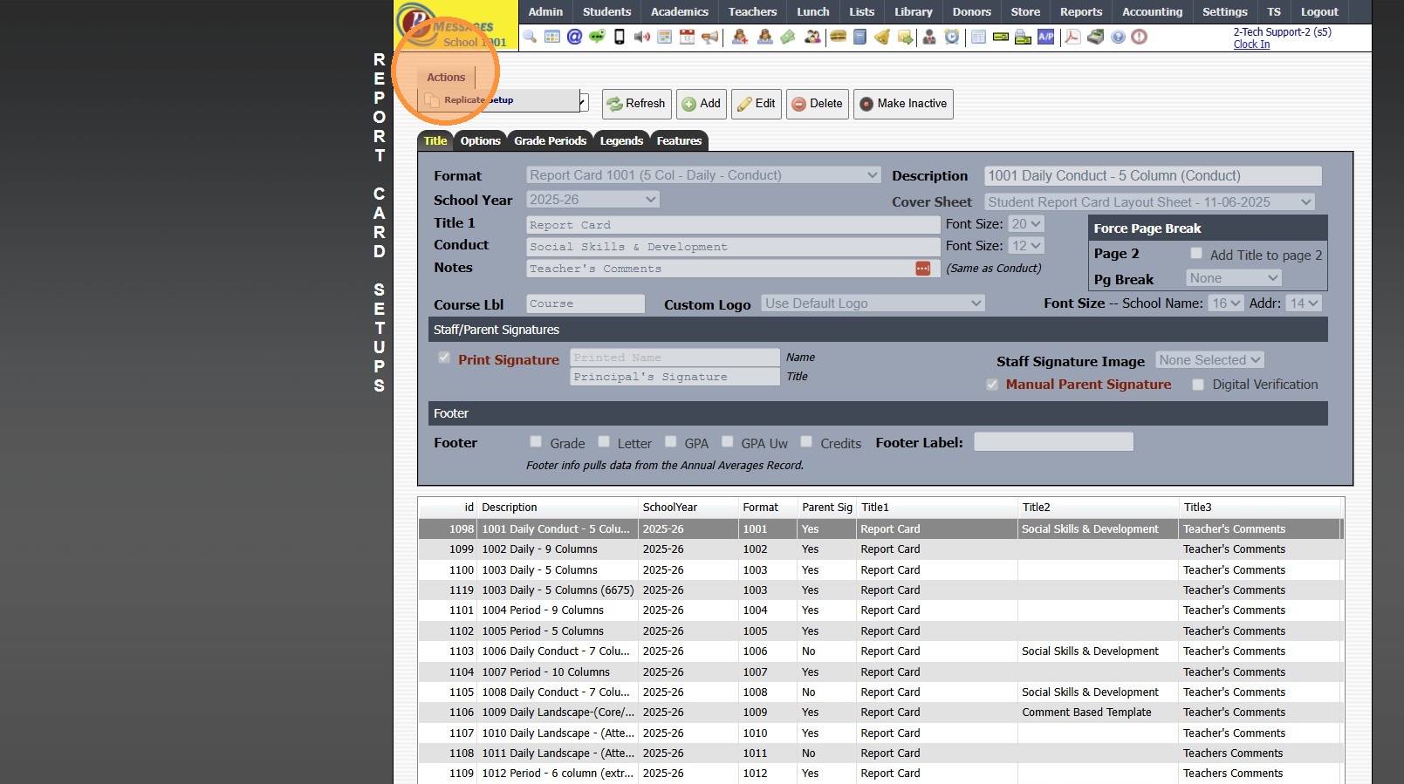Click the Clock In link
Image resolution: width=1404 pixels, height=784 pixels.
click(x=1251, y=44)
